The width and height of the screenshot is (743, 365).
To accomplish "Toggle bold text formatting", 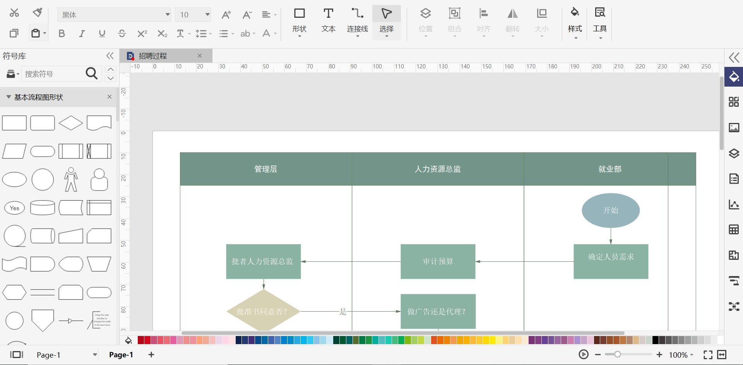I will tap(62, 34).
